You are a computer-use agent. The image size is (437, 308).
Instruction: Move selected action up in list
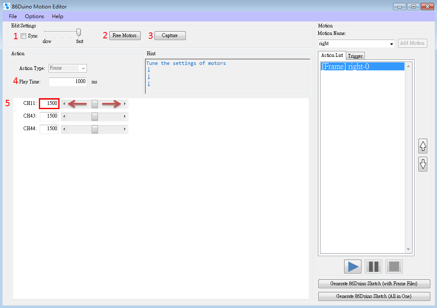click(423, 146)
